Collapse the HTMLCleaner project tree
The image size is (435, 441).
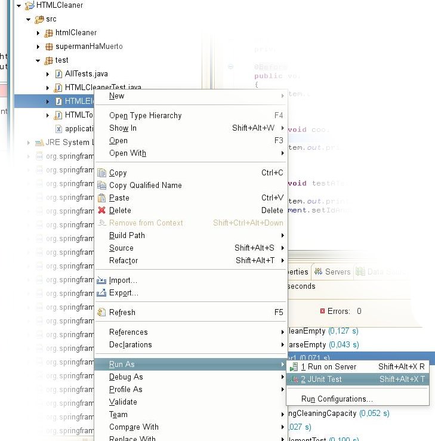[x=19, y=5]
